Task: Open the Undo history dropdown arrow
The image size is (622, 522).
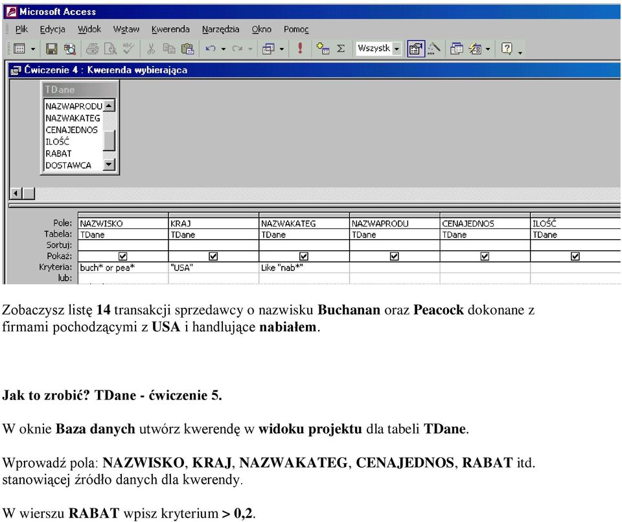Action: [x=224, y=49]
